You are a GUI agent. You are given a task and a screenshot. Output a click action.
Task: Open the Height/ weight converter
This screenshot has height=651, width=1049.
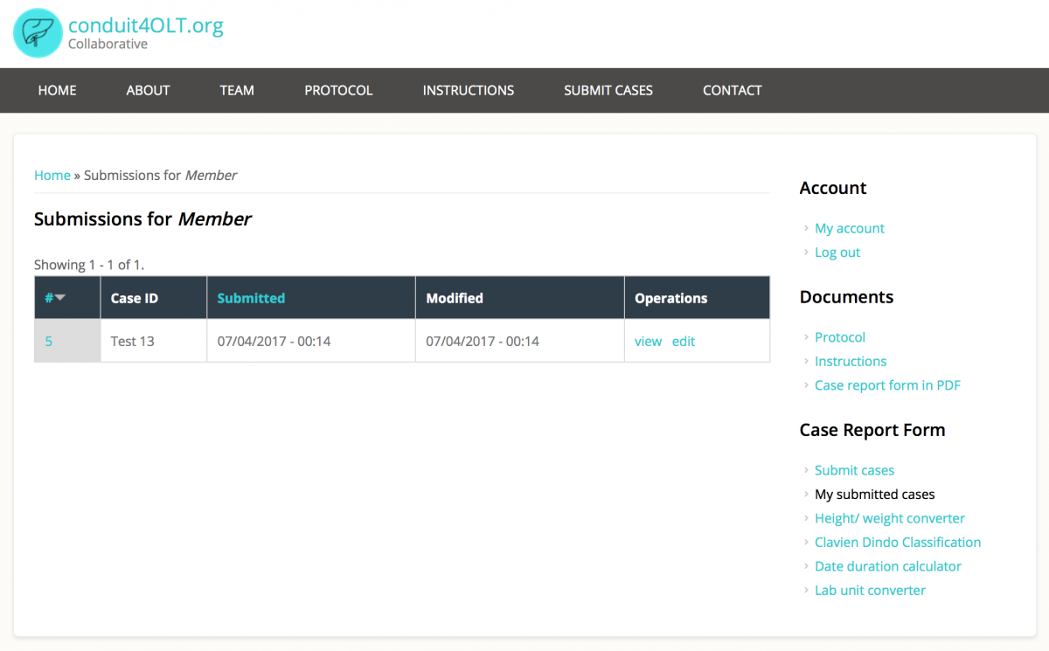coord(889,518)
